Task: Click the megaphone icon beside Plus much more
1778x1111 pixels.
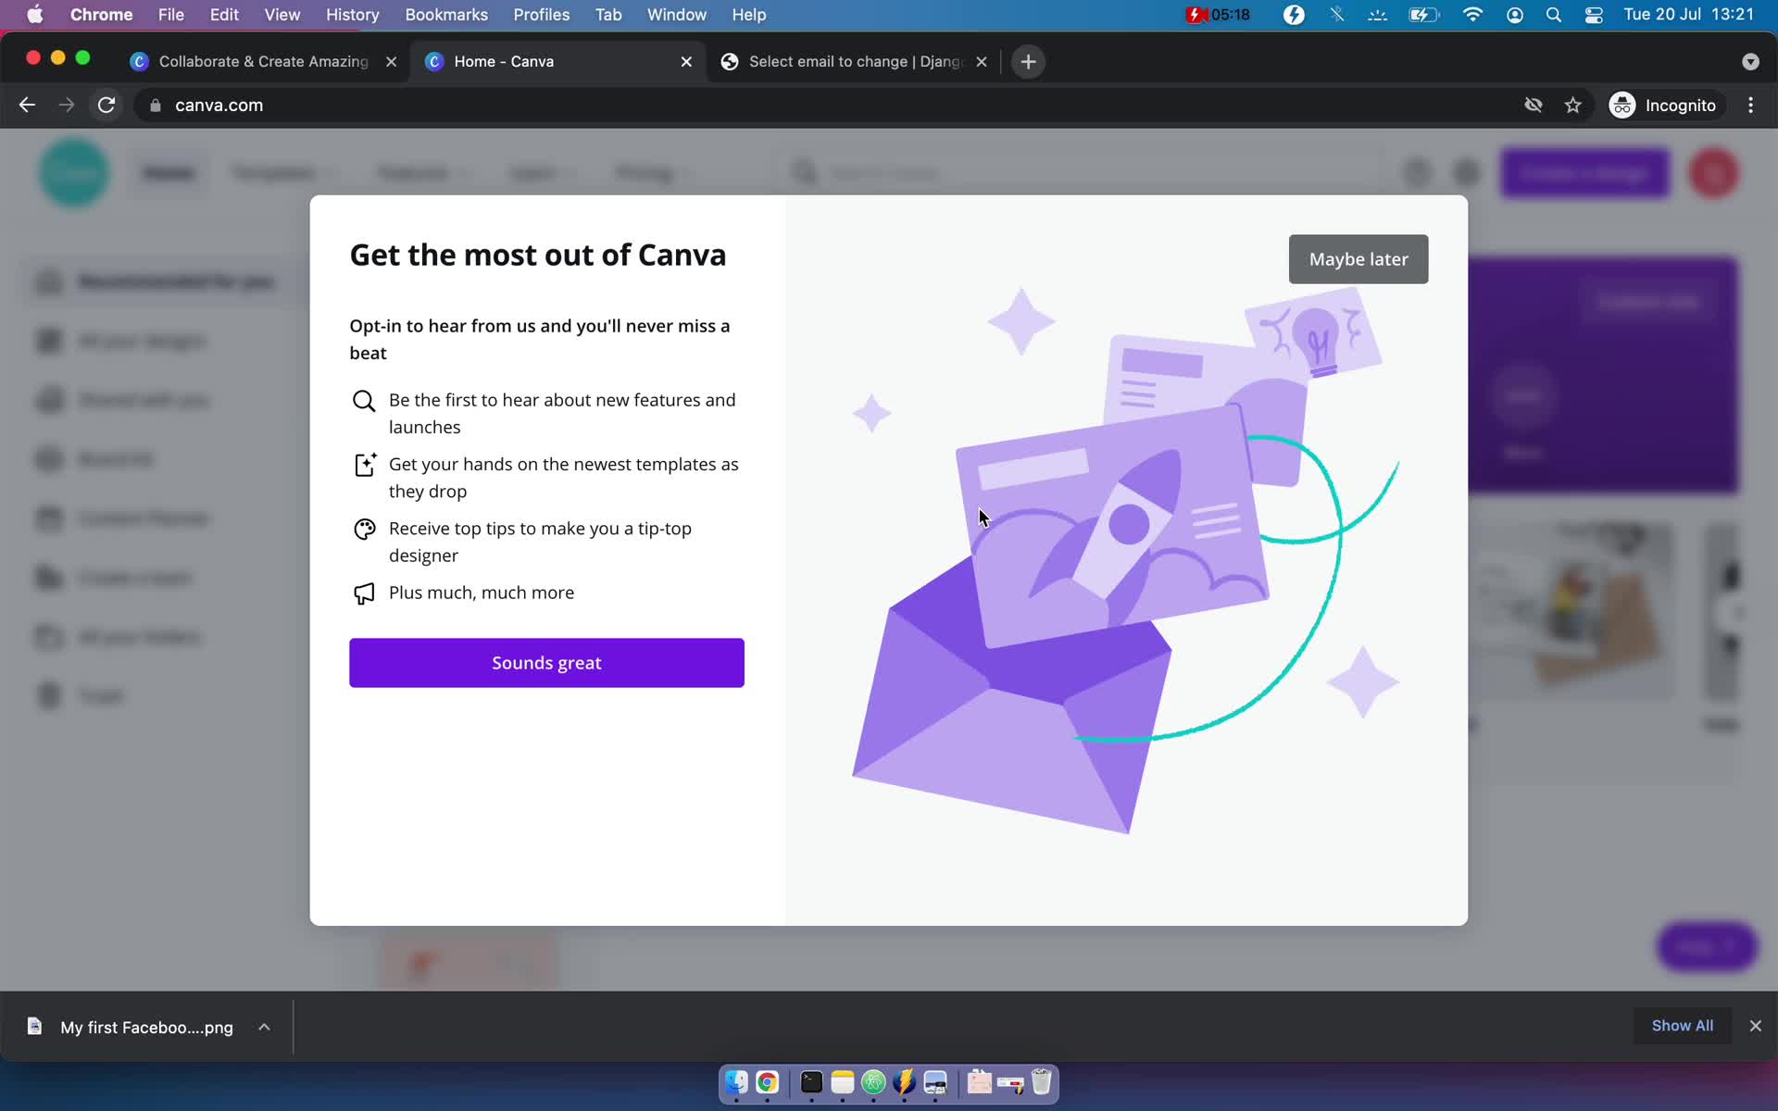Action: pos(364,593)
